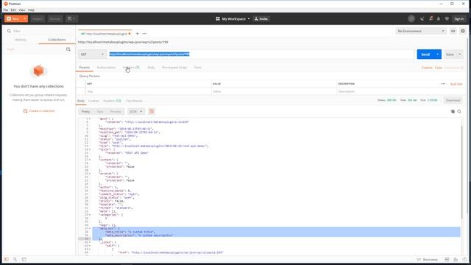Click the new collection icon in sidebar

[68, 49]
